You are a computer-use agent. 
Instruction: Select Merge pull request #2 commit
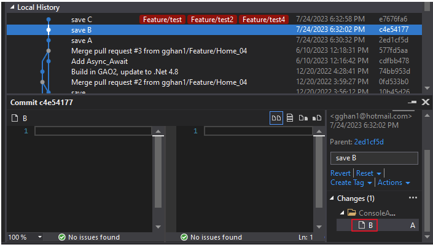click(214, 82)
